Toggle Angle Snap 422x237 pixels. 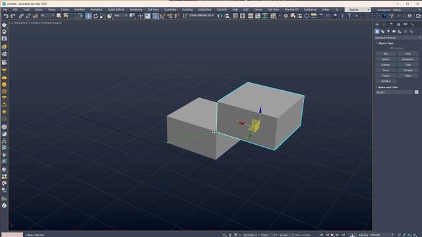pyautogui.click(x=163, y=16)
